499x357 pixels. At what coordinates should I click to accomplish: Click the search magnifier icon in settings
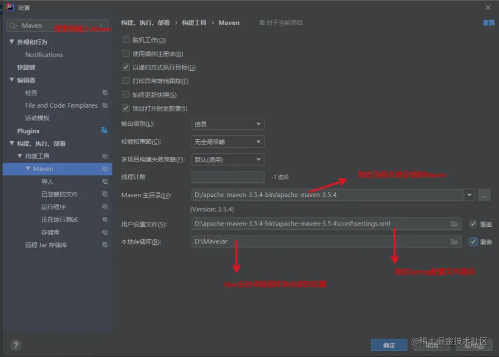point(13,26)
